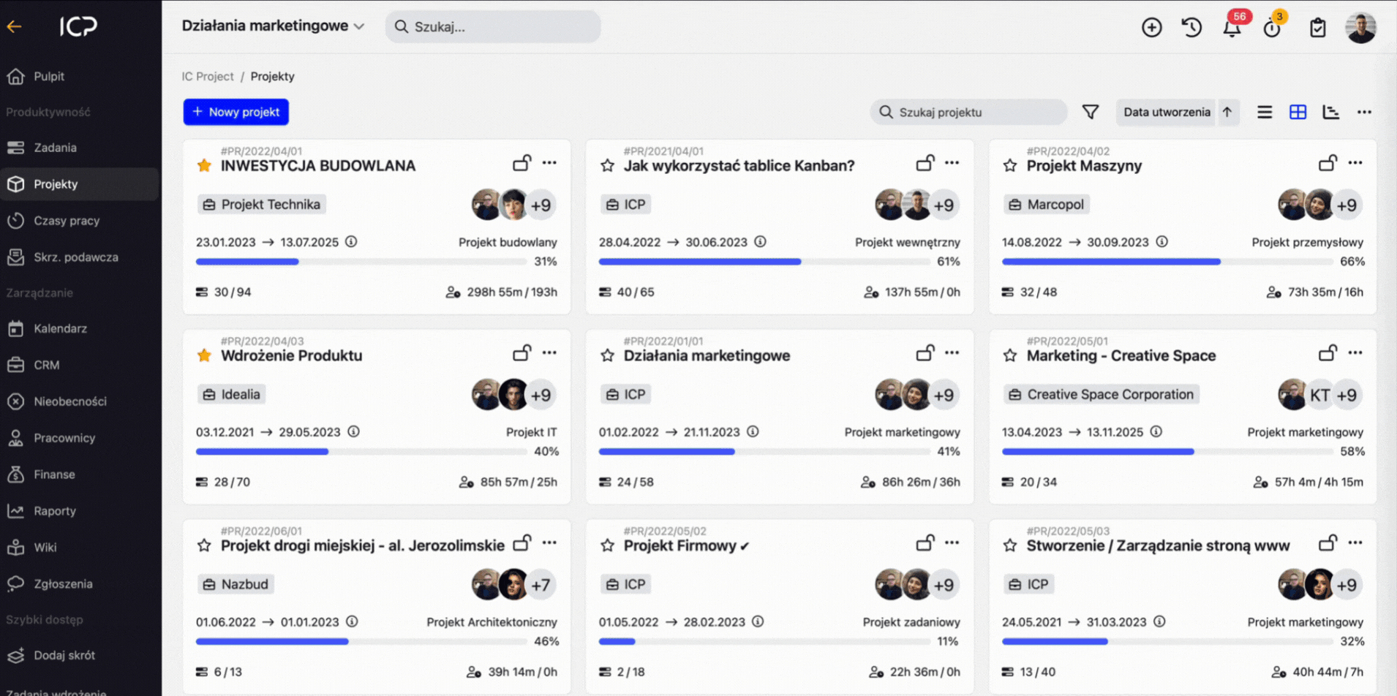Open the projects toolbar more options menu
The height and width of the screenshot is (696, 1397).
(1364, 112)
